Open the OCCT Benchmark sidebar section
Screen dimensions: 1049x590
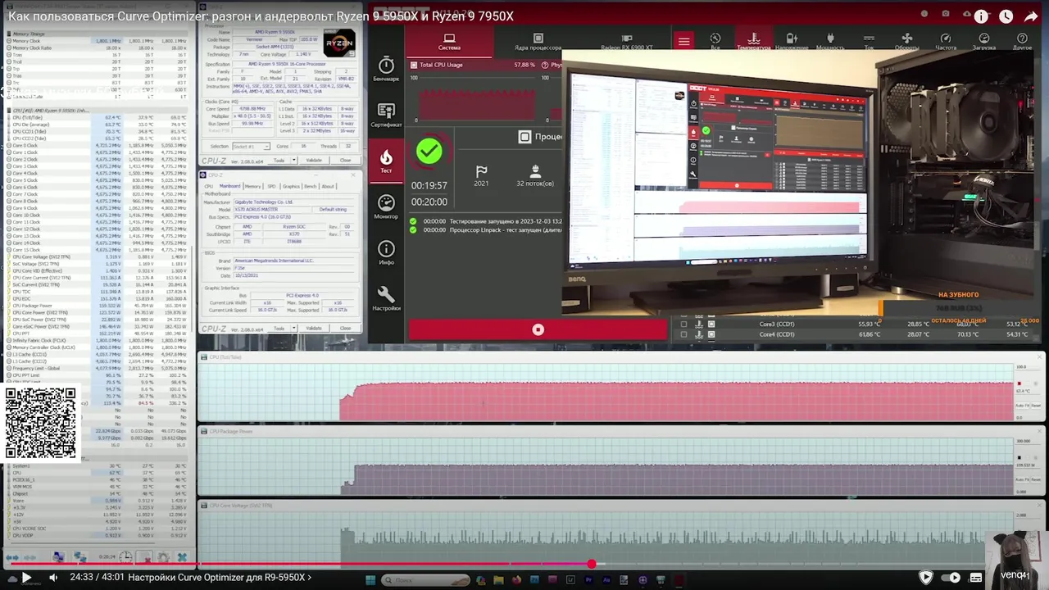click(386, 69)
